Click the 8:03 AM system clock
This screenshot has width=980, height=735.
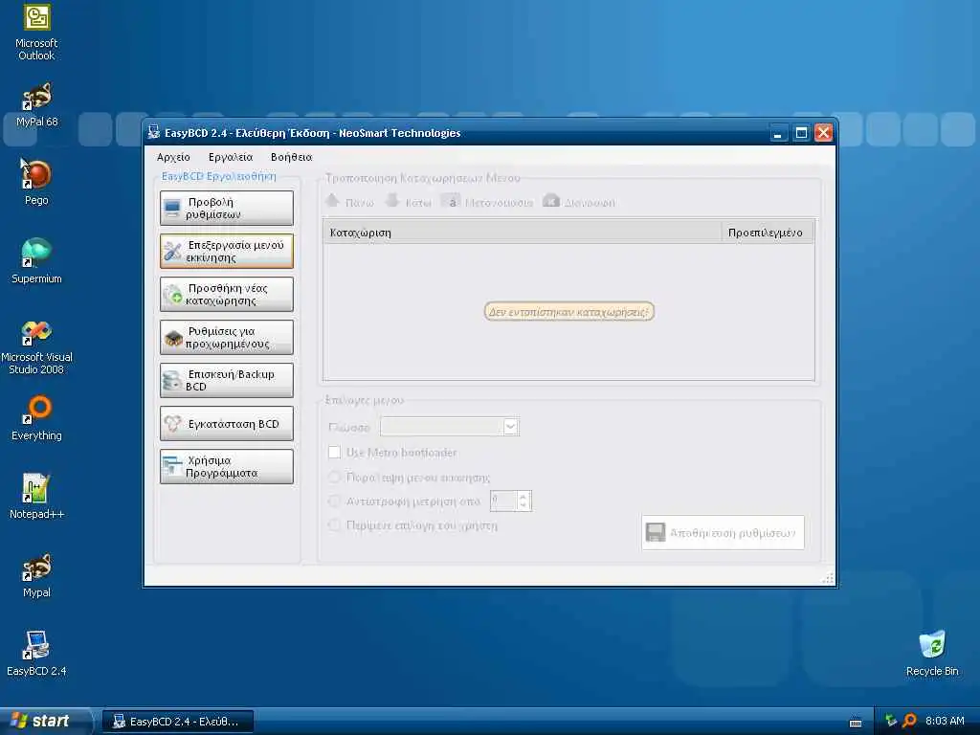[x=945, y=721]
